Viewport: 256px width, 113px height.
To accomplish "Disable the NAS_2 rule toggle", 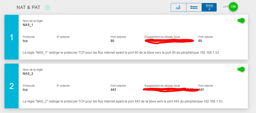I will (241, 69).
